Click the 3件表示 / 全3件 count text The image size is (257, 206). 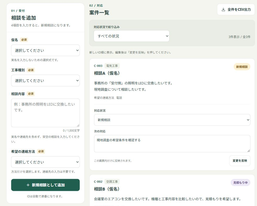click(x=240, y=37)
